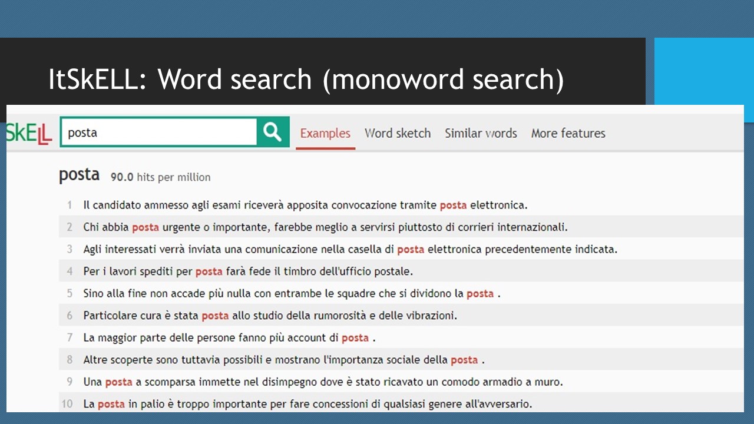This screenshot has width=754, height=424.
Task: Click highlighted 'posta' in example sentence 1
Action: [453, 206]
